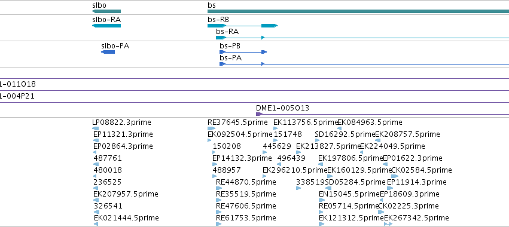Click the slbo gene arrow glyph
Screen dimensions: 509x227
coord(106,11)
